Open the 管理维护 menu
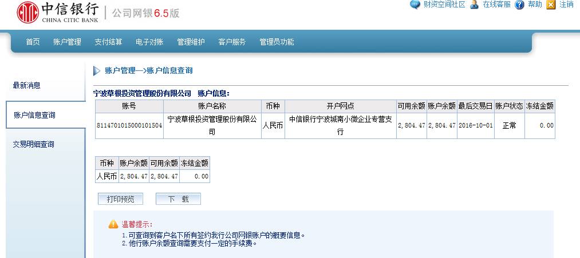 191,42
